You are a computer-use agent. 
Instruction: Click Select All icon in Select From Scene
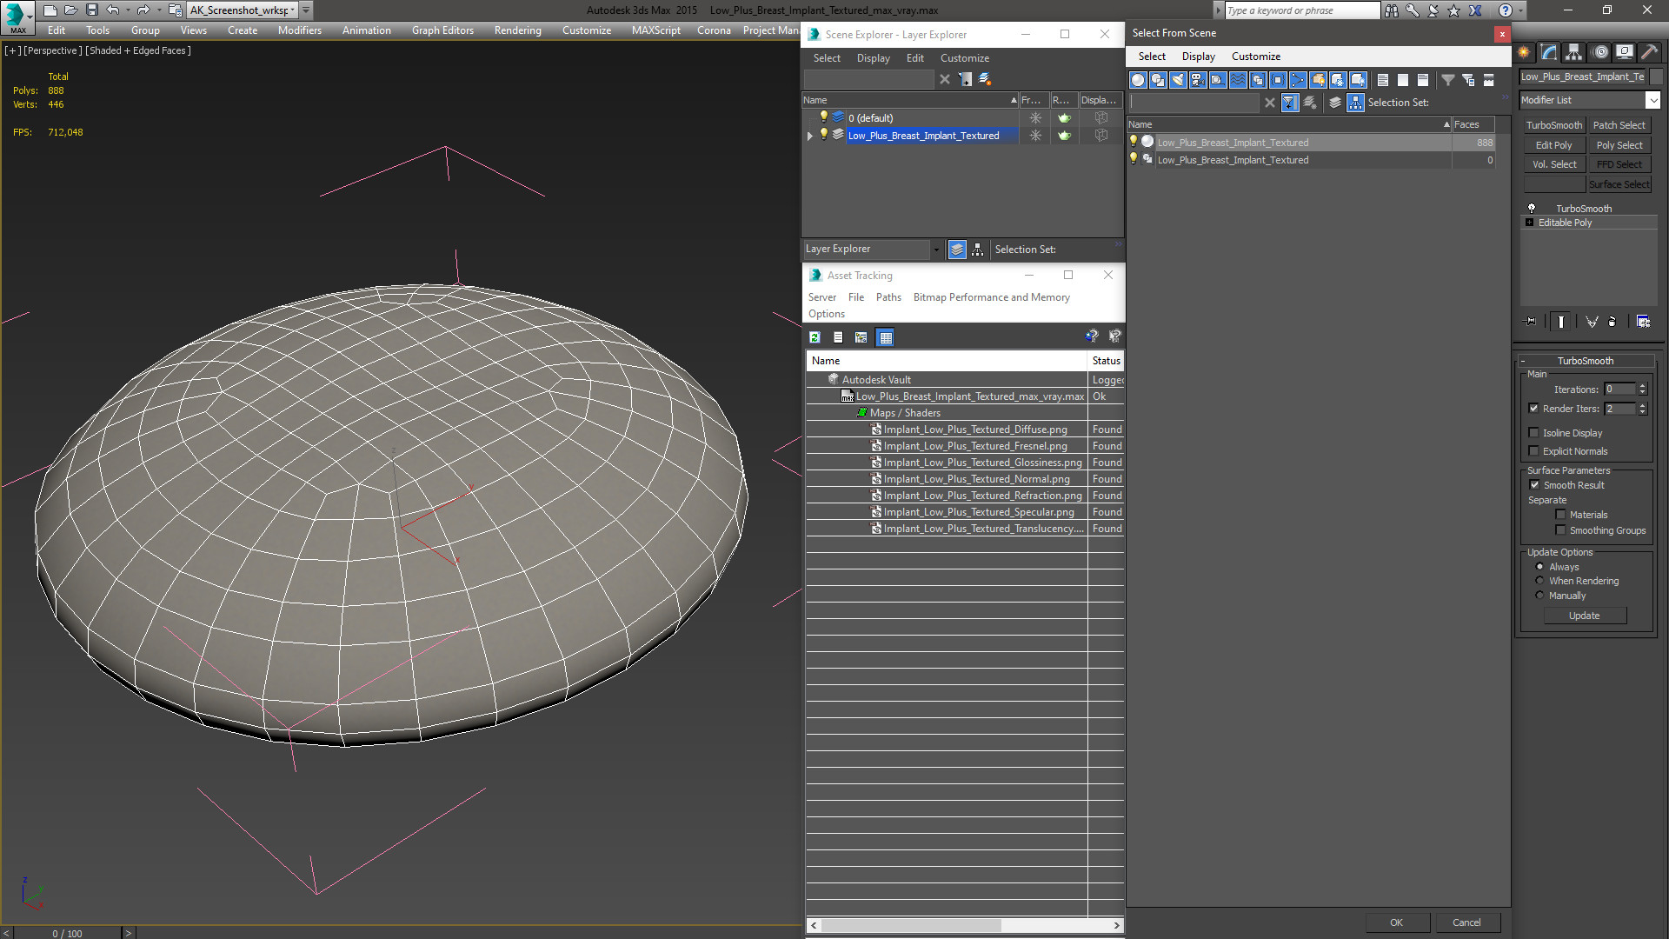(x=1383, y=80)
